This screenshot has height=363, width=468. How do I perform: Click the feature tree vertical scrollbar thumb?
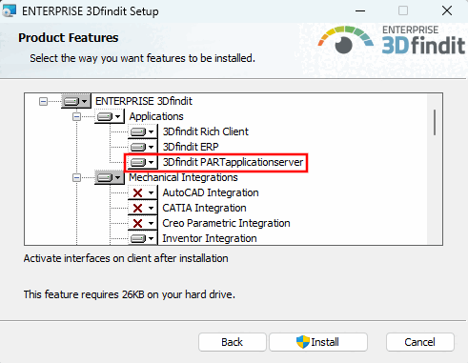click(x=435, y=123)
